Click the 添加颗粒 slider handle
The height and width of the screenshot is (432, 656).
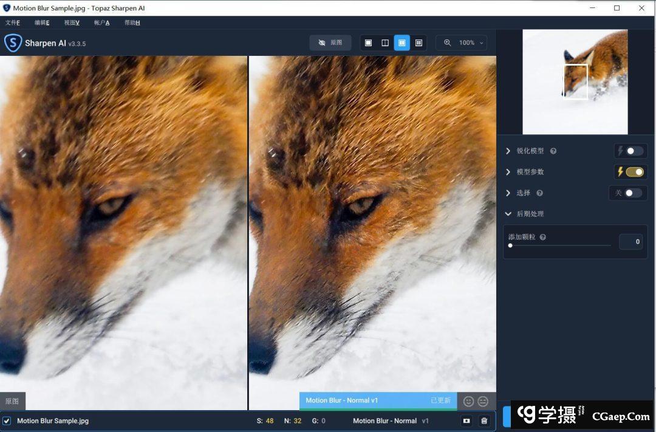click(x=510, y=245)
